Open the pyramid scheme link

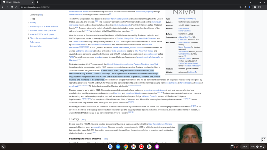click(99, 127)
